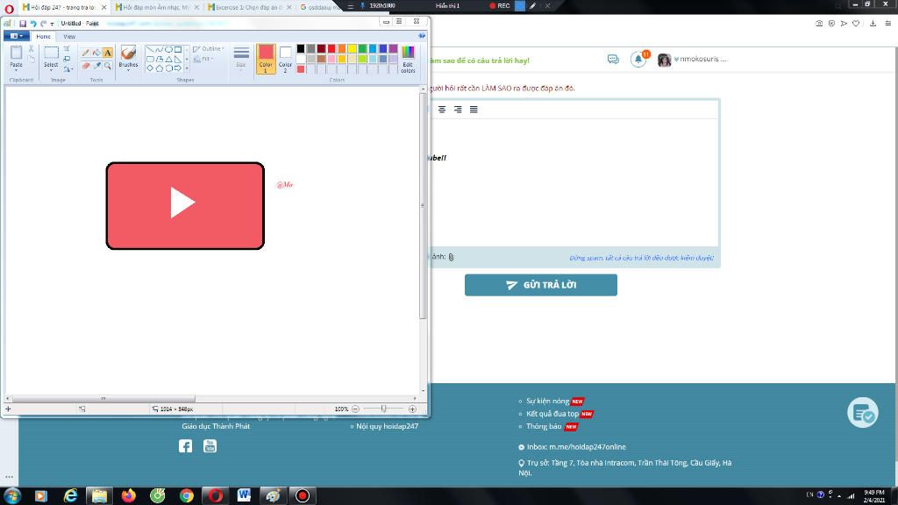Click the pen icon in recorder toolbar
The width and height of the screenshot is (898, 505).
pos(532,6)
